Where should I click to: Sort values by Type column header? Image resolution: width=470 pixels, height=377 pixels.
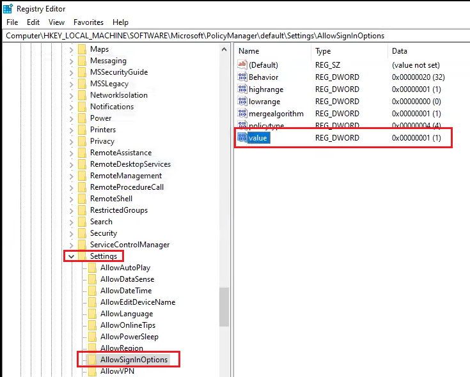click(324, 50)
